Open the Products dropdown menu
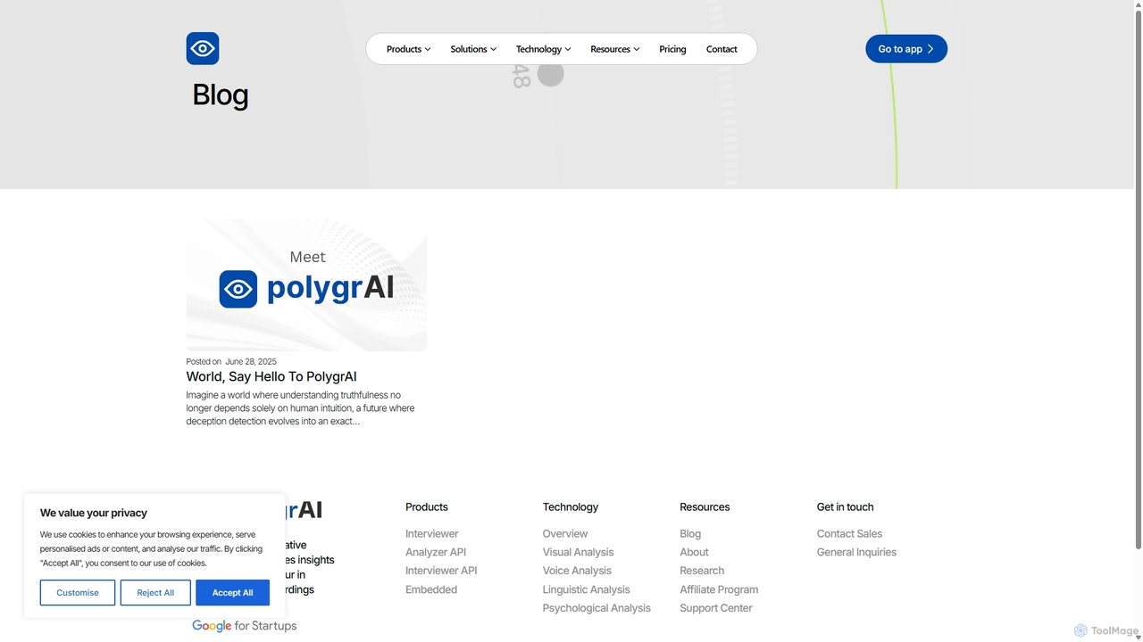1143x642 pixels. pyautogui.click(x=408, y=49)
